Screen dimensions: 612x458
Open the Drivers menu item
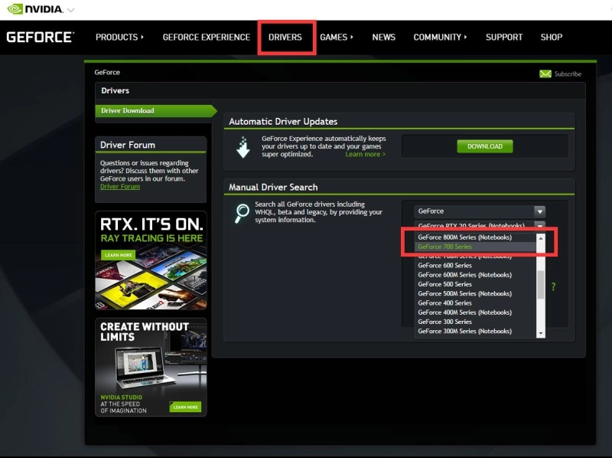click(285, 37)
